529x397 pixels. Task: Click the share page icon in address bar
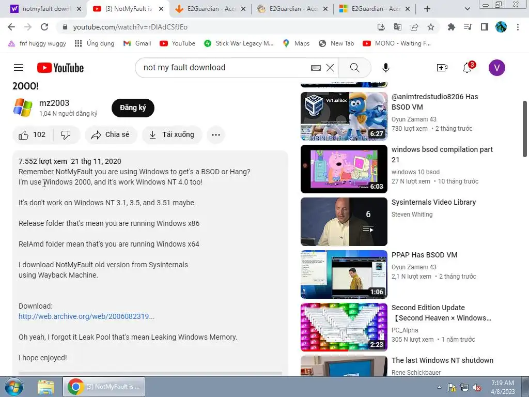click(x=414, y=27)
